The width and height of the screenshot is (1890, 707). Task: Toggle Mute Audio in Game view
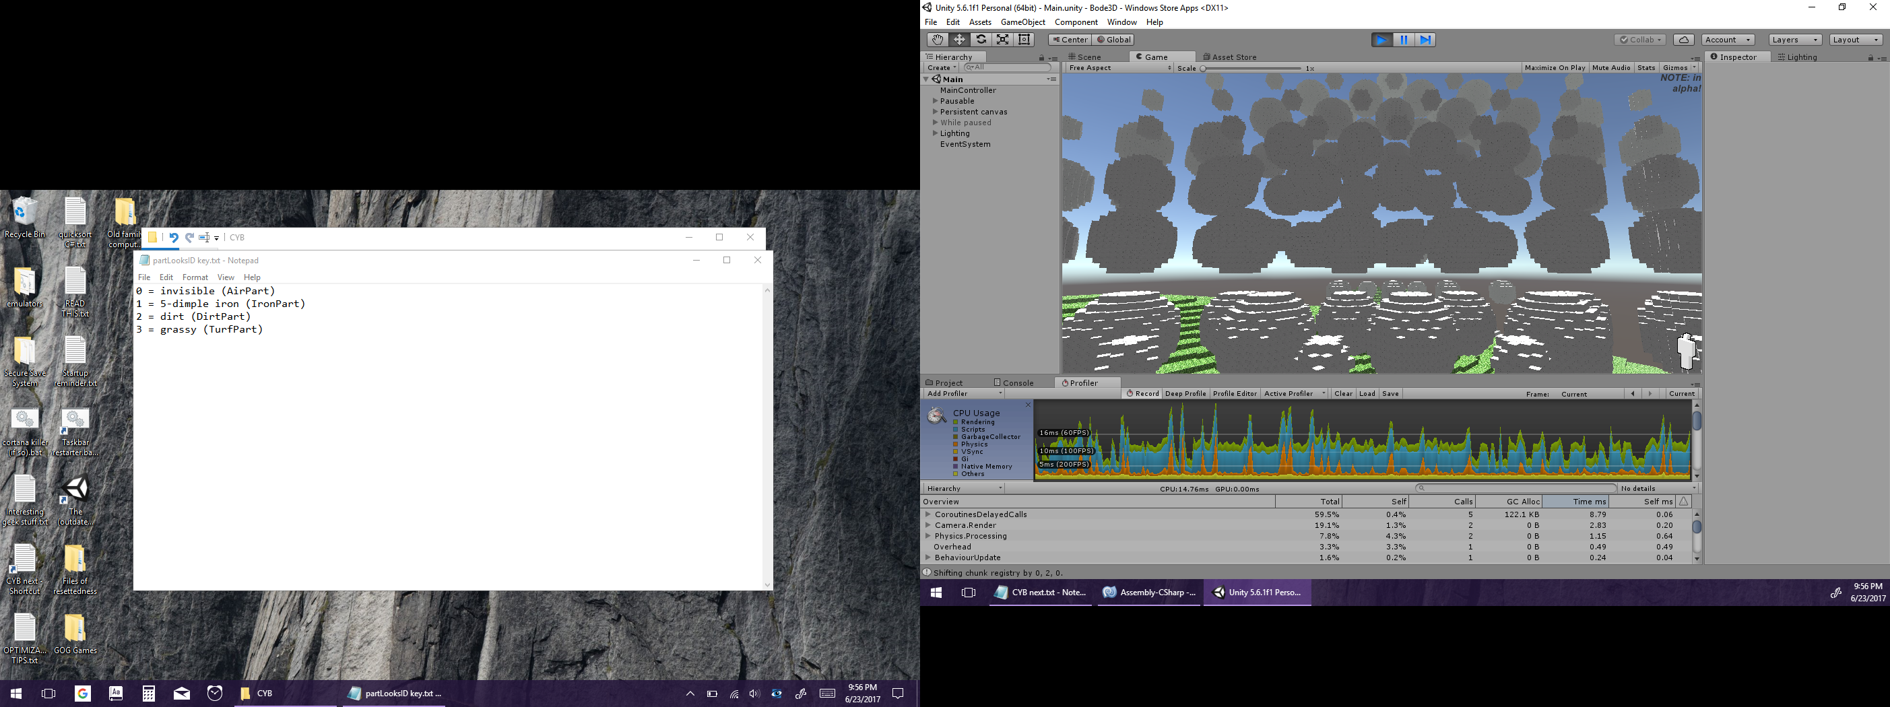(x=1610, y=67)
